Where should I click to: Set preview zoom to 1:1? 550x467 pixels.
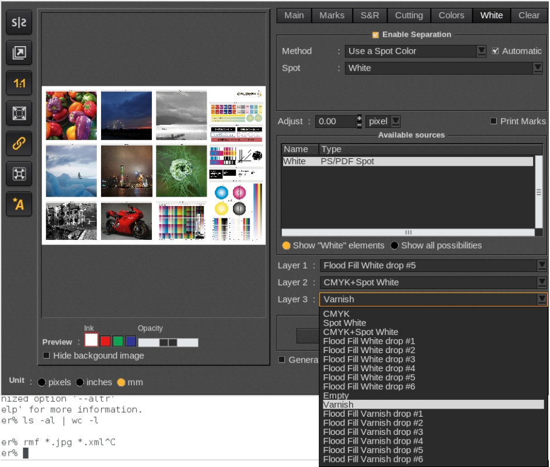pos(19,83)
